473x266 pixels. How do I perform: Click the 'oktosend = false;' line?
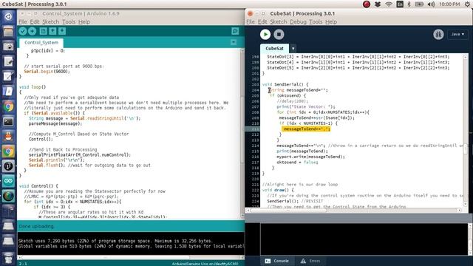point(297,163)
